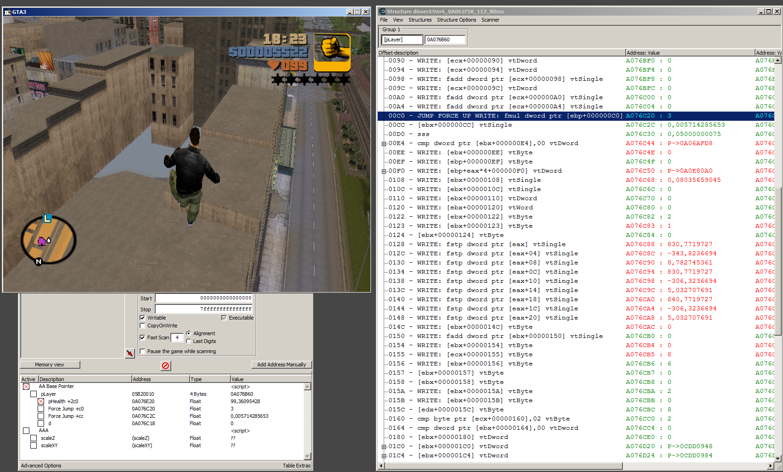This screenshot has width=783, height=472.
Task: Disable the Writable checkbox
Action: pos(143,318)
